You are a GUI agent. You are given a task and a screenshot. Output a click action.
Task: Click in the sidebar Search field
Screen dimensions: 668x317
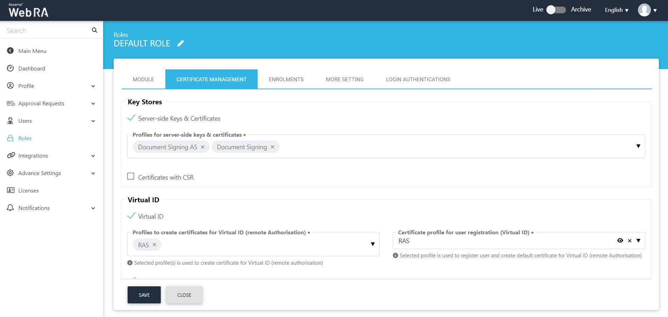point(47,31)
